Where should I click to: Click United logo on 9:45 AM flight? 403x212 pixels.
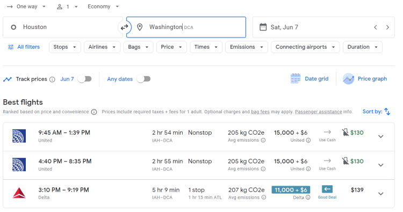[x=19, y=136]
